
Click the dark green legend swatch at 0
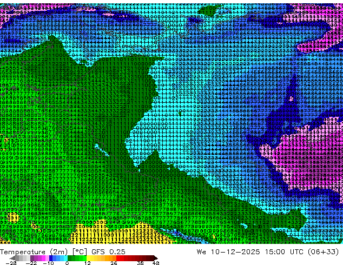(69, 258)
